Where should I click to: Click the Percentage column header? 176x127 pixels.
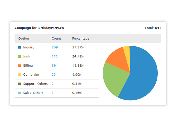(x=81, y=39)
